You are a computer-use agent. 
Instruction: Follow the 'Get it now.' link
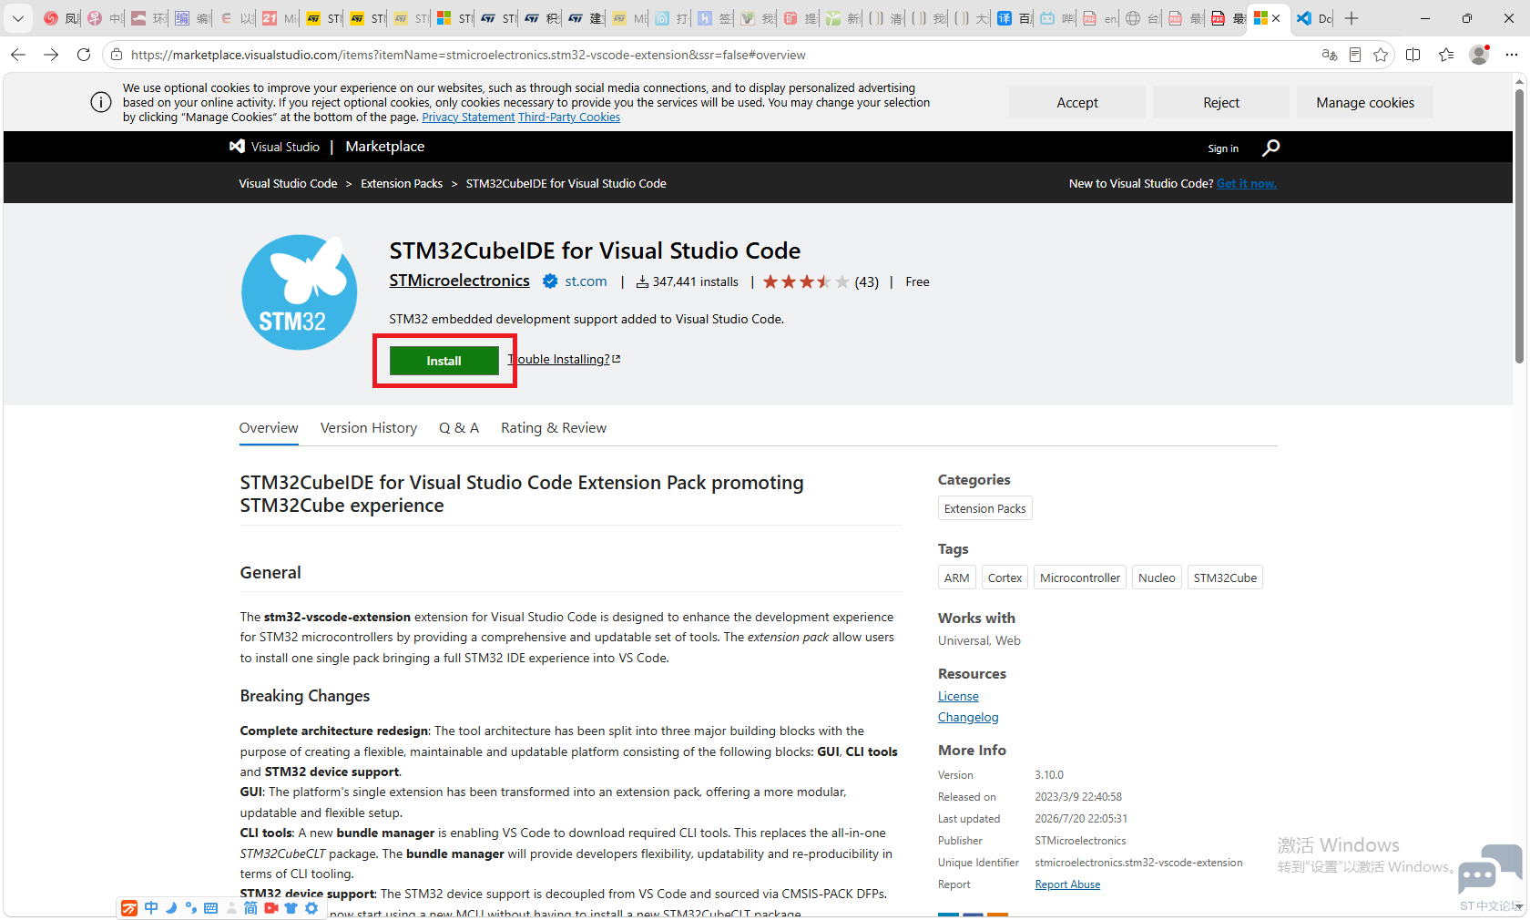click(1247, 184)
